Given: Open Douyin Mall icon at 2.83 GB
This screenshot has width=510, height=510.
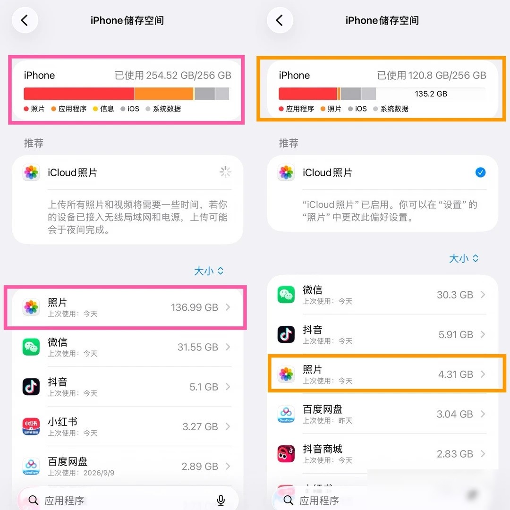Looking at the screenshot, I should point(286,453).
